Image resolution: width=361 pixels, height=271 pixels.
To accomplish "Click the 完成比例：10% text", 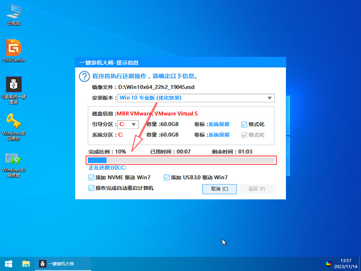I will pos(107,152).
